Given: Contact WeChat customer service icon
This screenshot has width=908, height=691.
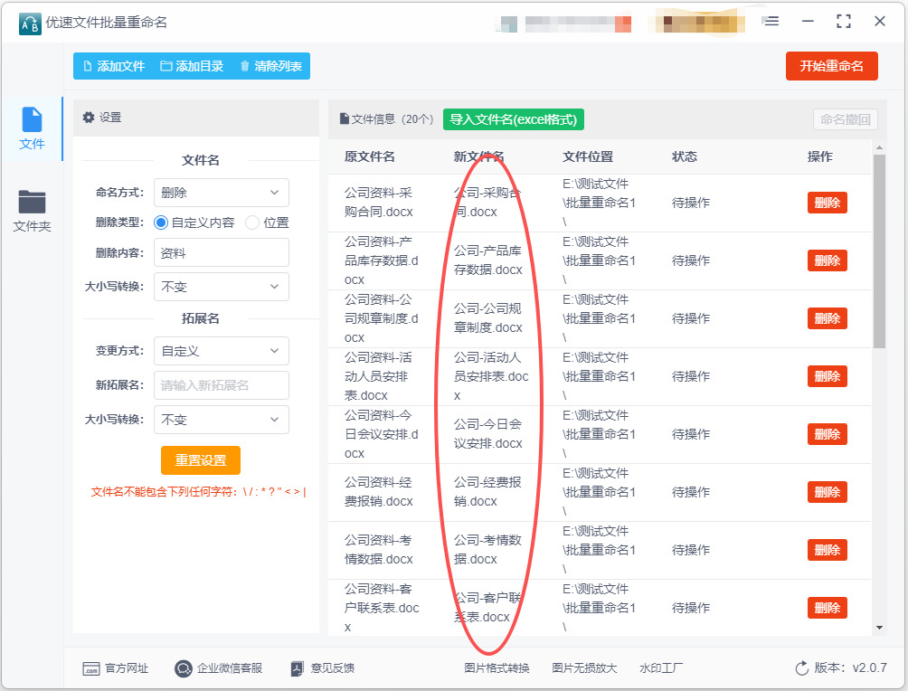Looking at the screenshot, I should (x=184, y=668).
